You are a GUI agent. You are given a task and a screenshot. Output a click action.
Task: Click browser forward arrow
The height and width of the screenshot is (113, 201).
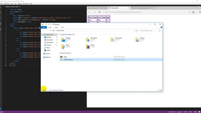tap(95, 12)
